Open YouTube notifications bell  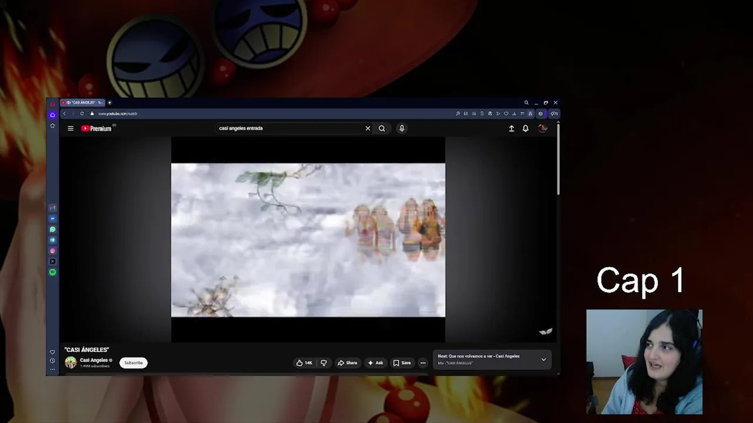[525, 128]
